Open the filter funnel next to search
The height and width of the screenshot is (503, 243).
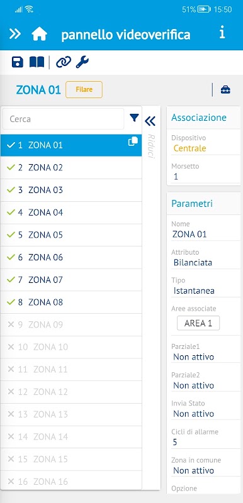coord(134,118)
